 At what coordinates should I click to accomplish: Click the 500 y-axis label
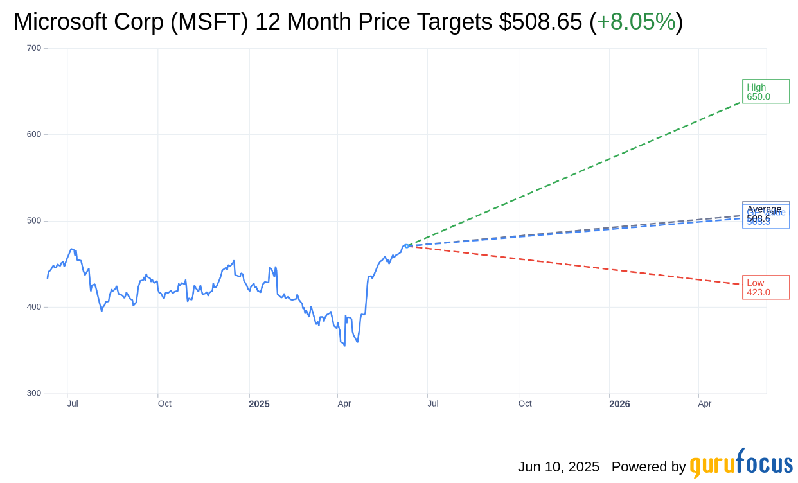point(34,220)
